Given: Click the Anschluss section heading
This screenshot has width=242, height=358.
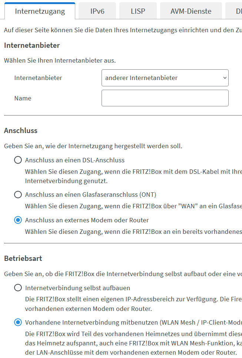Looking at the screenshot, I should (21, 130).
